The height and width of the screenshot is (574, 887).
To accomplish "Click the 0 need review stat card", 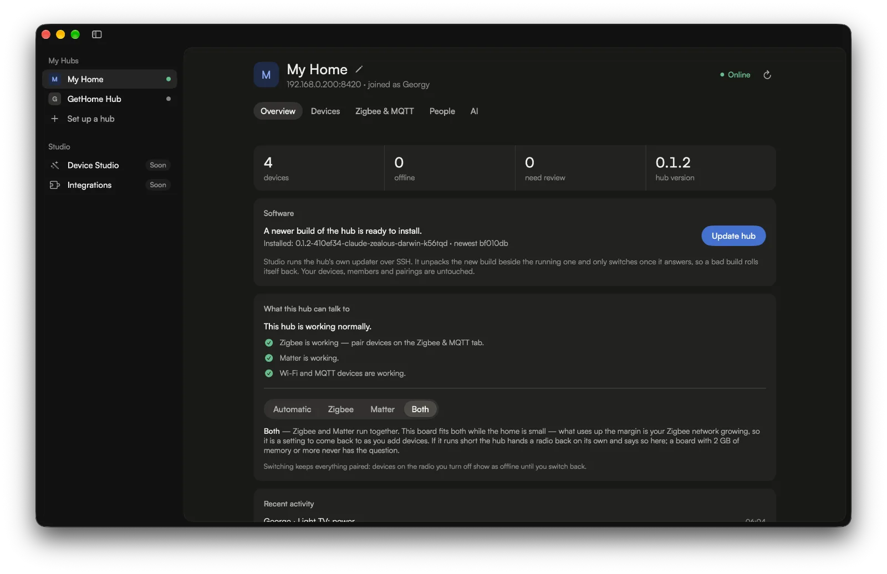I will (x=580, y=168).
